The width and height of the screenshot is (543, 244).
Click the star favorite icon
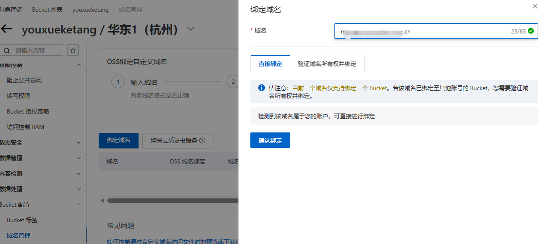73,50
